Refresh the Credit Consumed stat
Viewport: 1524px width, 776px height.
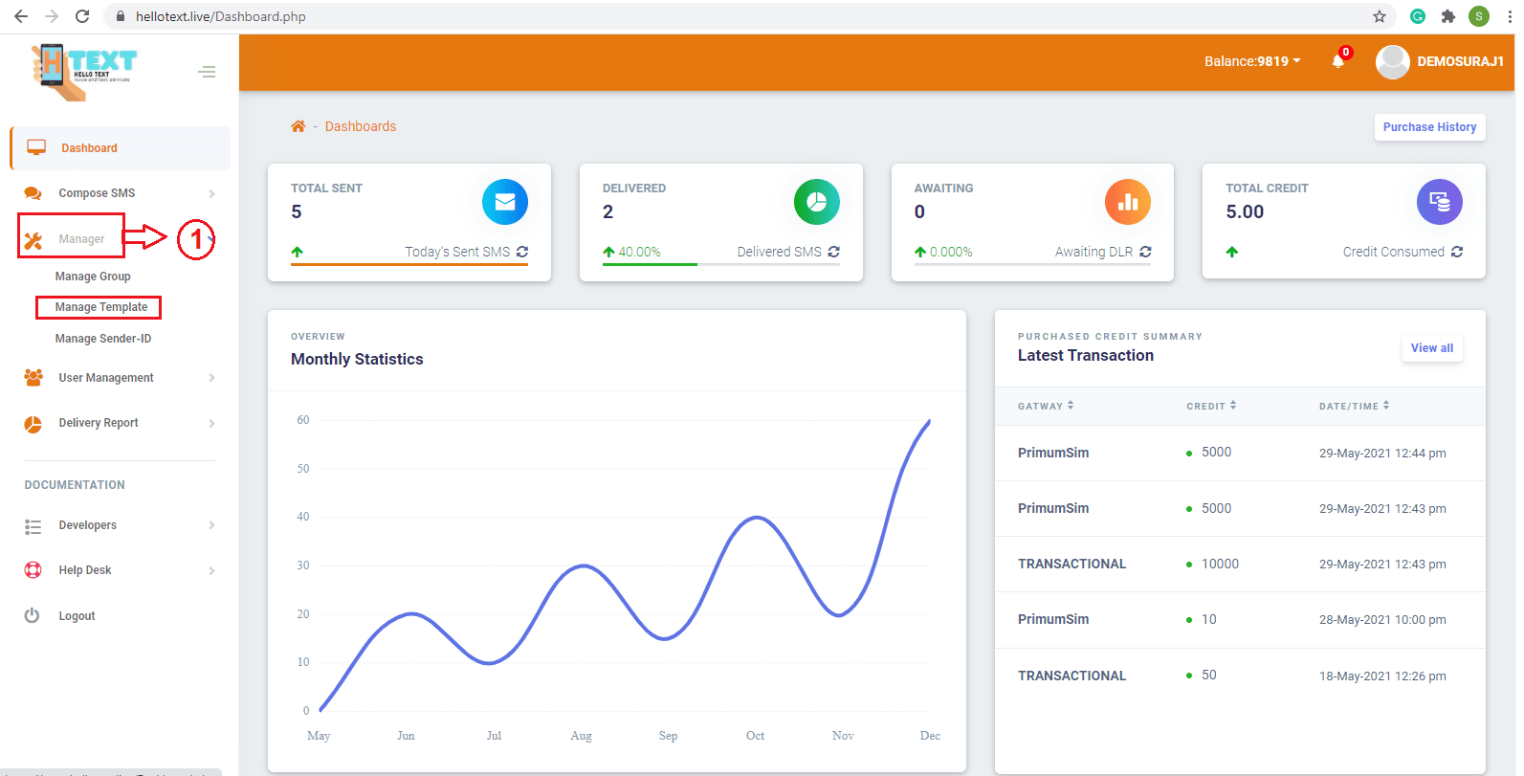(1457, 252)
